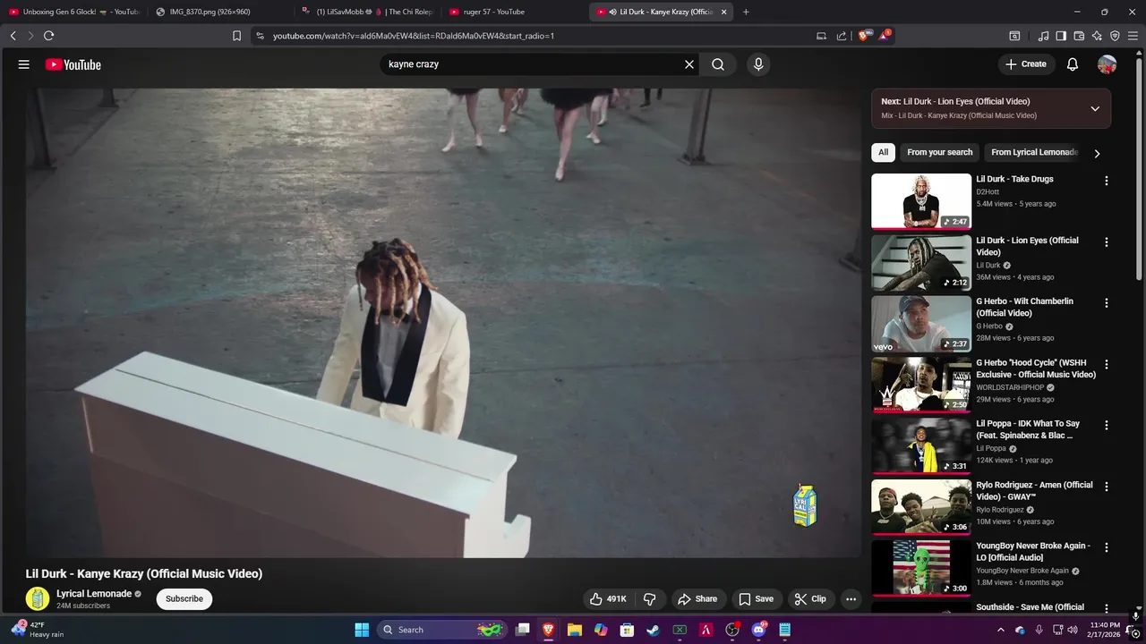Open options for Lil Durk - Take Drugs
This screenshot has height=644, width=1146.
(x=1107, y=181)
